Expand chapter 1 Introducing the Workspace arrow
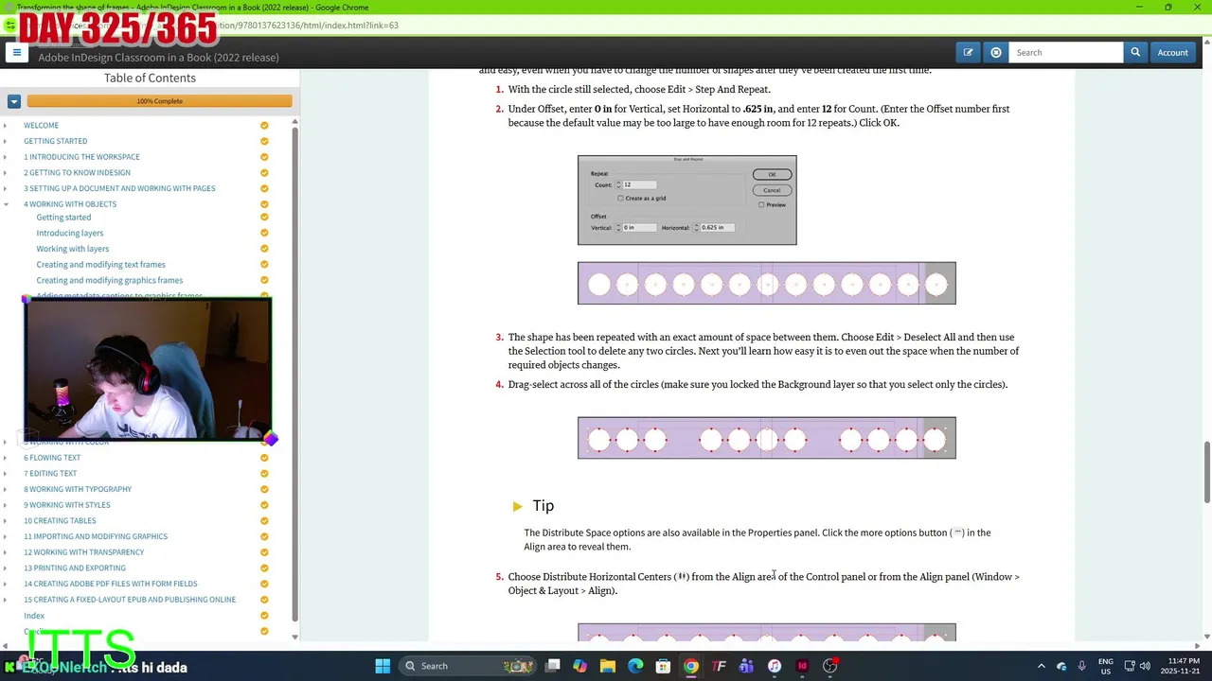 pos(6,157)
